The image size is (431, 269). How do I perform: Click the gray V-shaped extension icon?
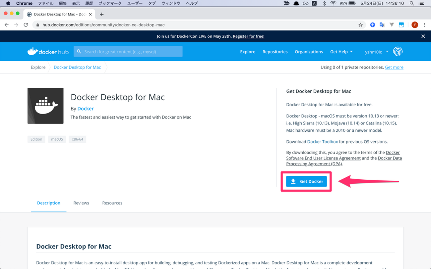(x=392, y=25)
